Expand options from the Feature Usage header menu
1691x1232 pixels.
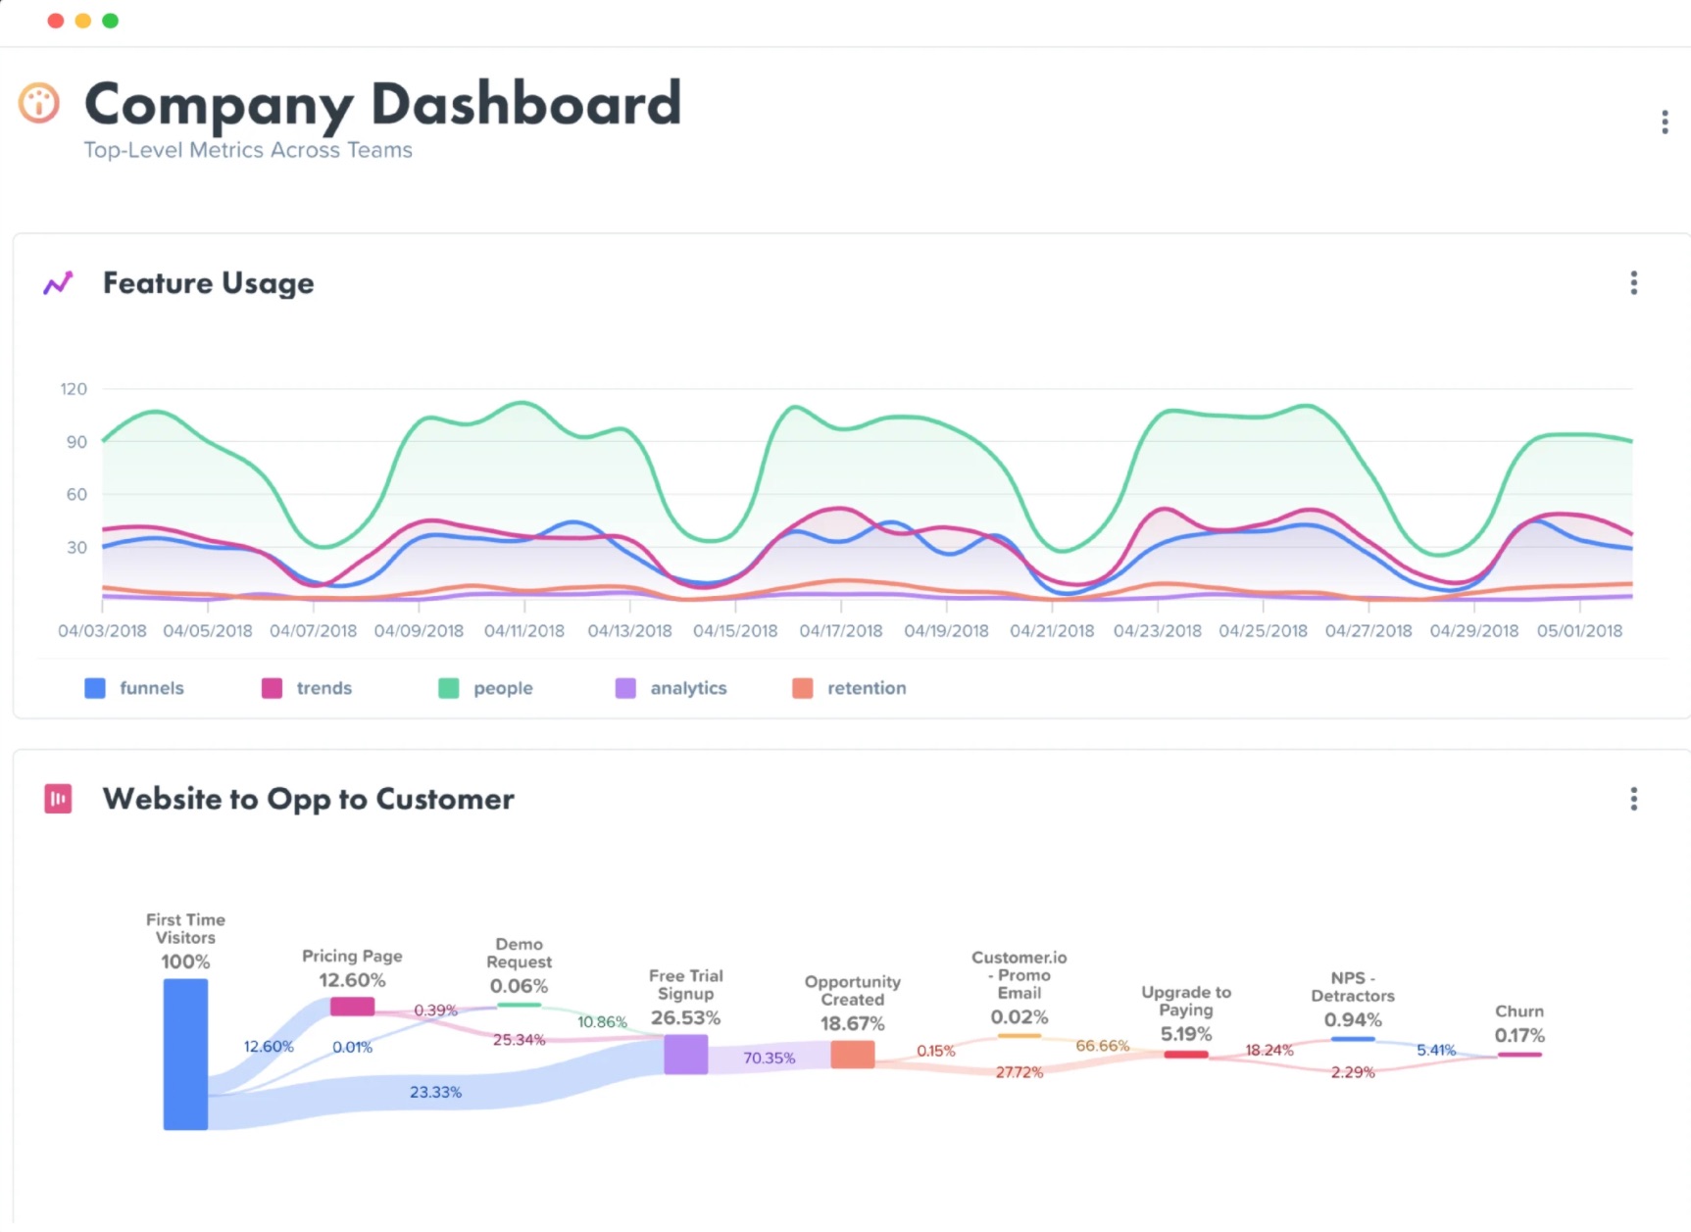(x=1633, y=282)
